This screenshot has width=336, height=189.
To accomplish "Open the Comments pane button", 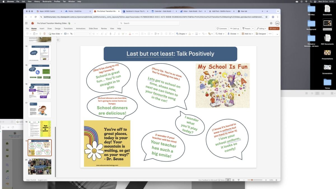I will click(222, 29).
